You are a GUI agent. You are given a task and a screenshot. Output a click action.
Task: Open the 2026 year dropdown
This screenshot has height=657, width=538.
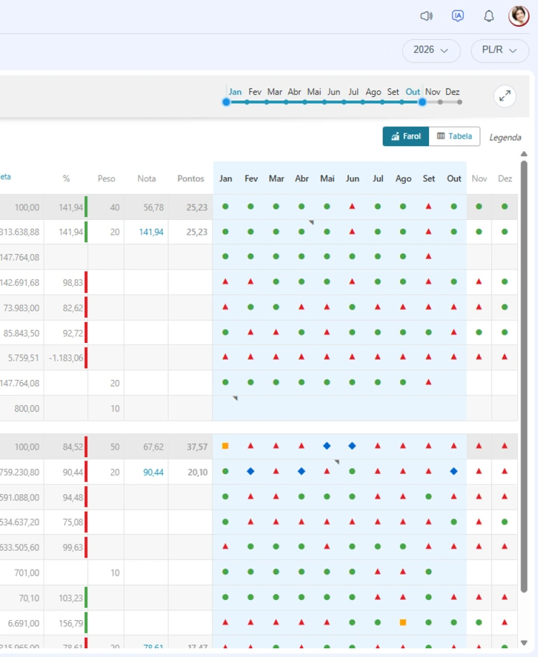click(x=431, y=50)
